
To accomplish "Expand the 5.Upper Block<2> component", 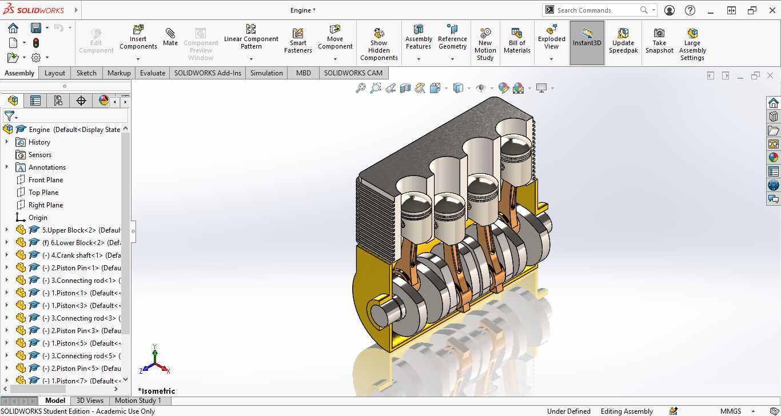I will click(x=7, y=230).
